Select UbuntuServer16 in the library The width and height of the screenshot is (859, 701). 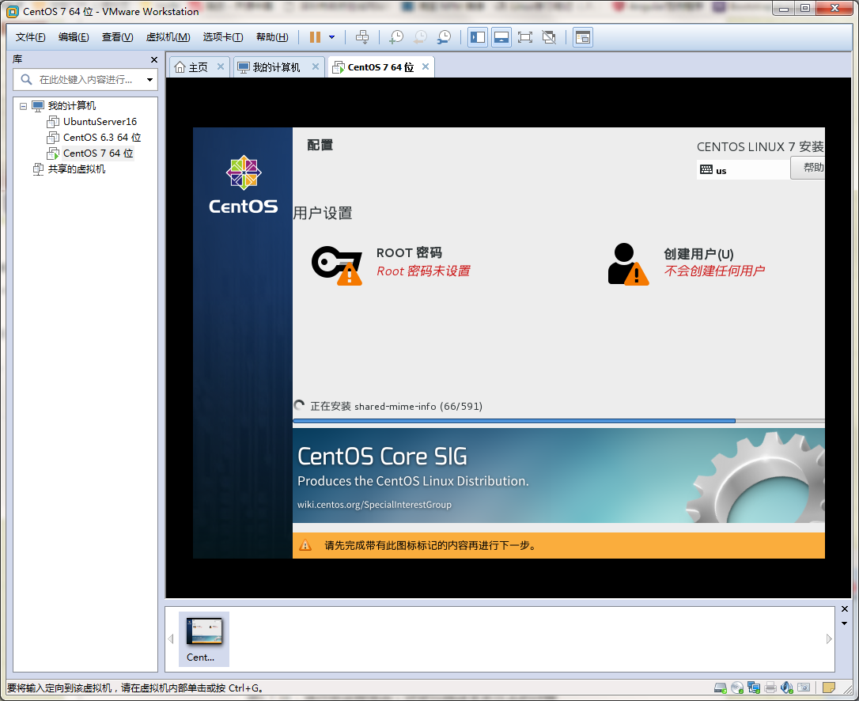[100, 122]
